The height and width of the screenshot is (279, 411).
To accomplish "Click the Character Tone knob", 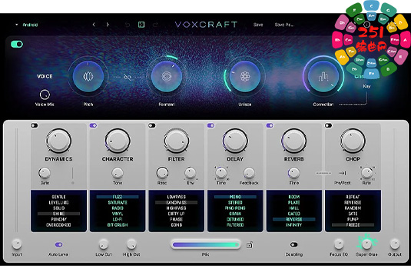I will click(x=118, y=173).
